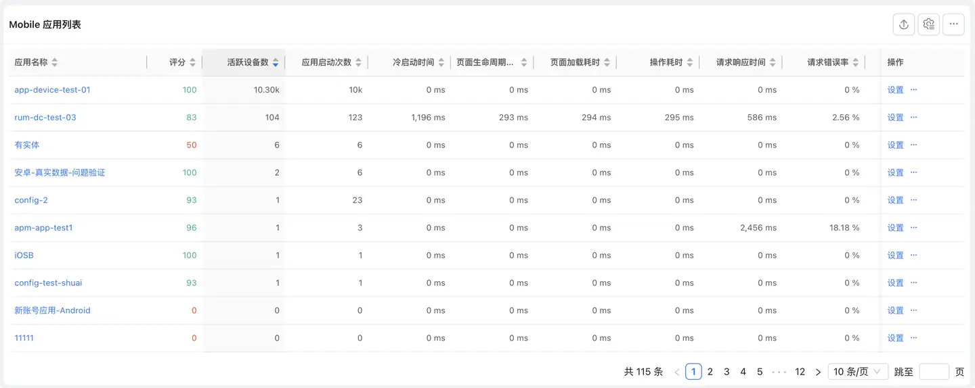Open app-device-test-01 application link
Image resolution: width=975 pixels, height=388 pixels.
click(x=52, y=90)
